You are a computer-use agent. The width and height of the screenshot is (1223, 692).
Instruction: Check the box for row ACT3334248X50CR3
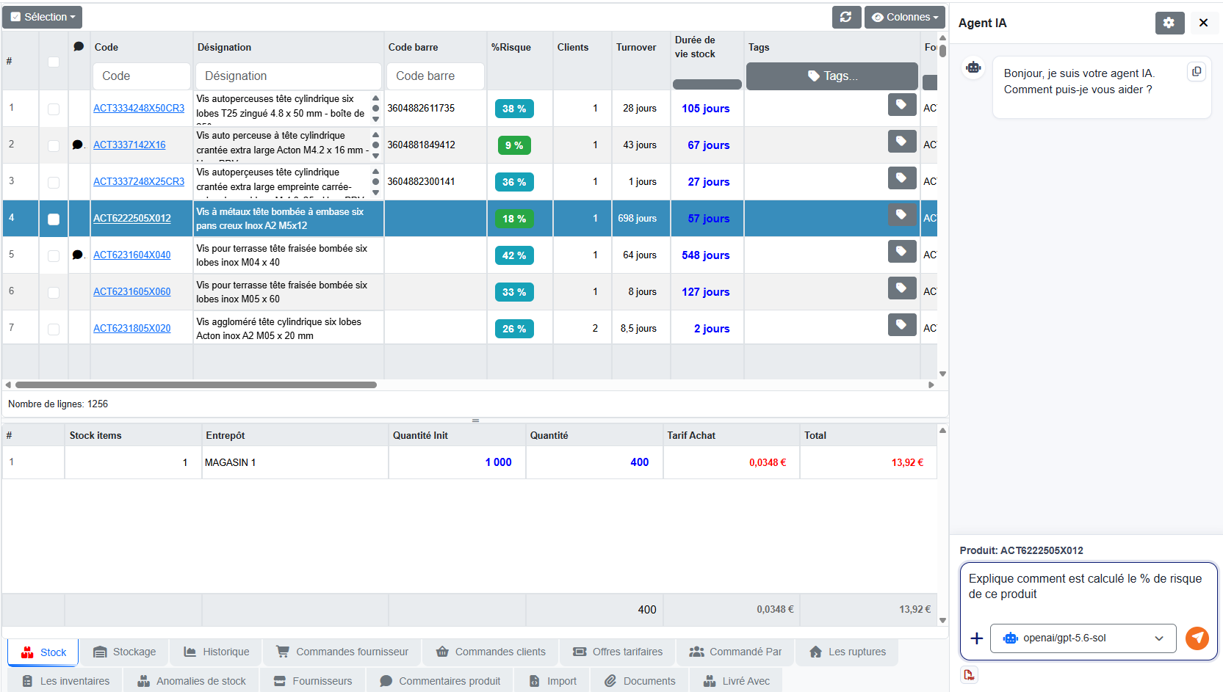(54, 109)
